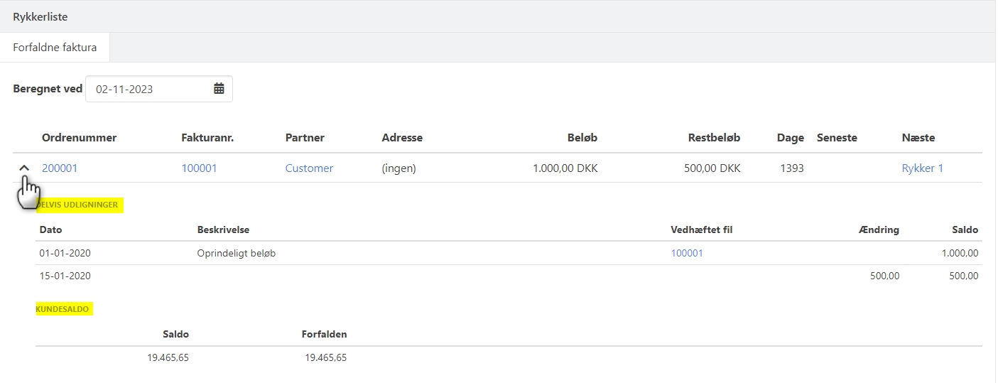Open the calendar date picker icon

tap(219, 89)
